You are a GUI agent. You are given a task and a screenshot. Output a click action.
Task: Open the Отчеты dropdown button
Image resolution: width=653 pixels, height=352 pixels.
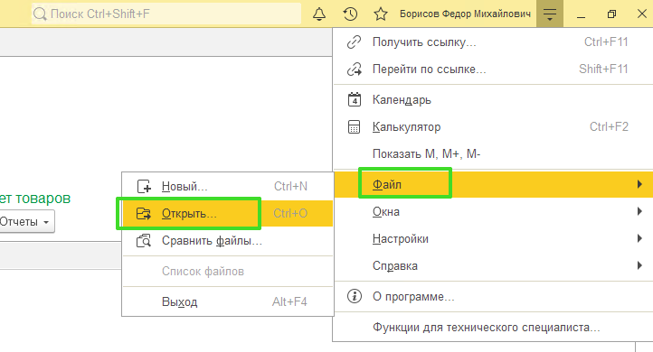tap(26, 221)
